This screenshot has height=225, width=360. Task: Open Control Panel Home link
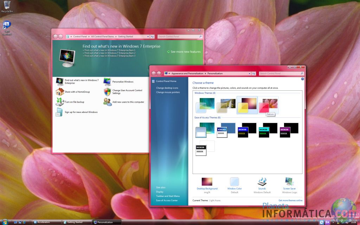(166, 81)
